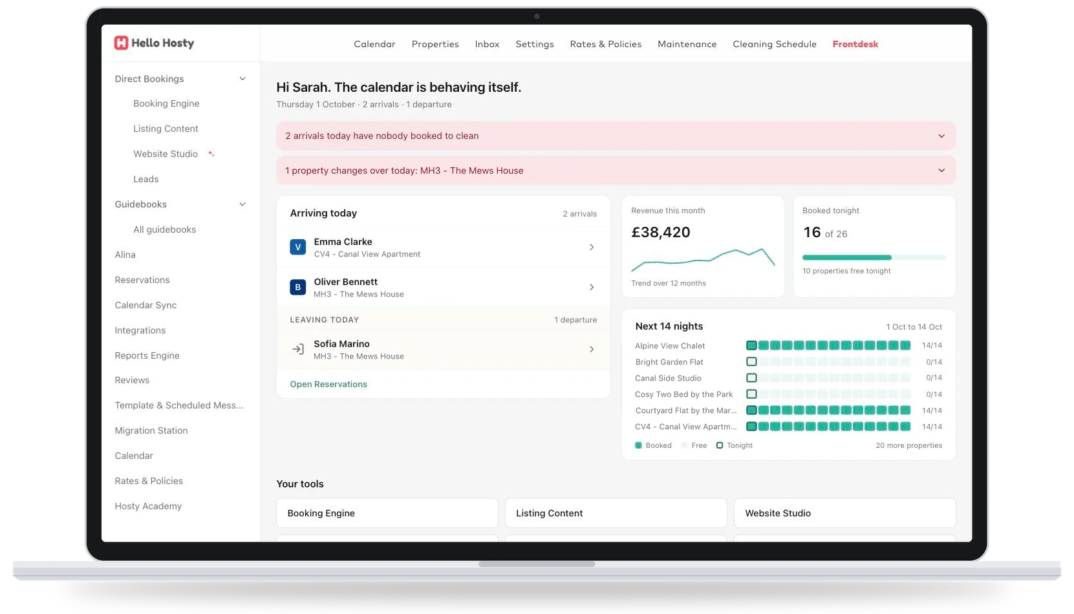Click tonight's square for Canal Side Studio
The image size is (1074, 614).
pyautogui.click(x=751, y=377)
